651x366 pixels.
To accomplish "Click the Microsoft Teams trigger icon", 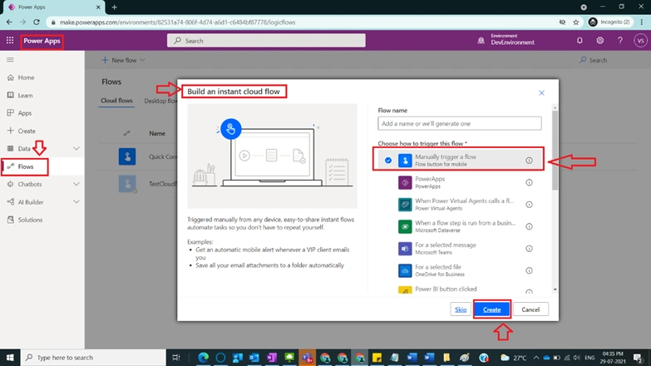I will 405,249.
